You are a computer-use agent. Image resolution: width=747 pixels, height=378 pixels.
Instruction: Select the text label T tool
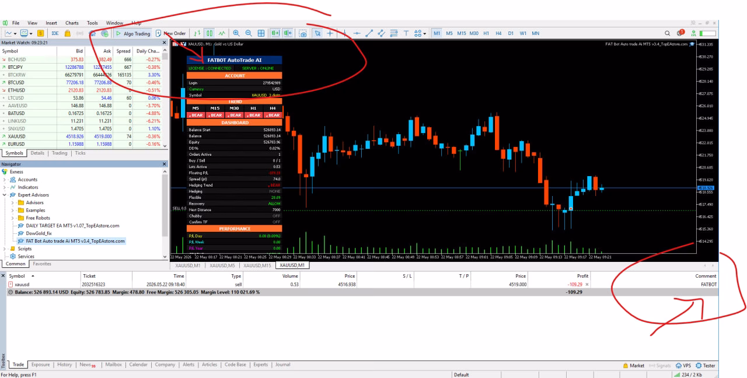click(x=406, y=33)
